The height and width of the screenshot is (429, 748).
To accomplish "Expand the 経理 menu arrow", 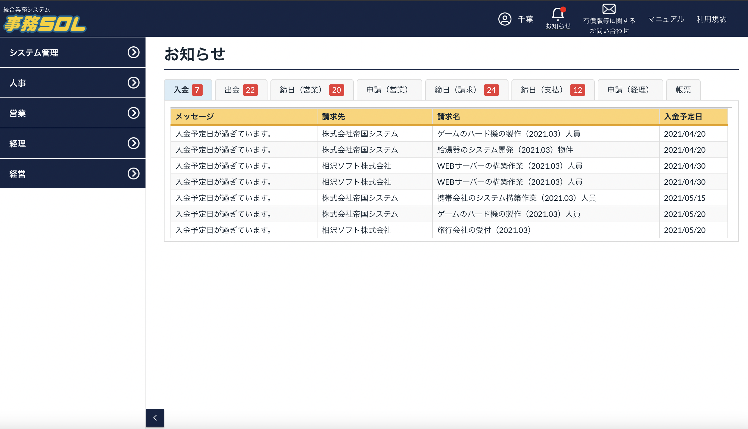I will coord(134,143).
